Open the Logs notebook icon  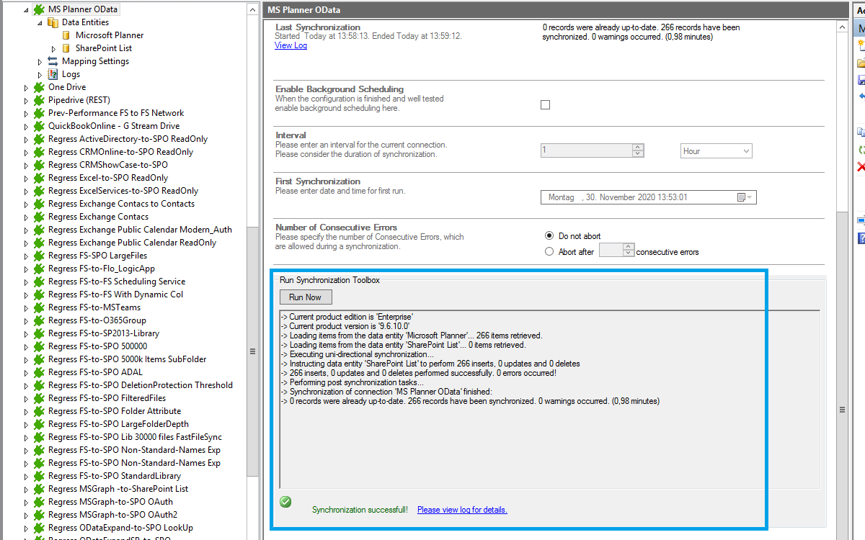point(53,74)
